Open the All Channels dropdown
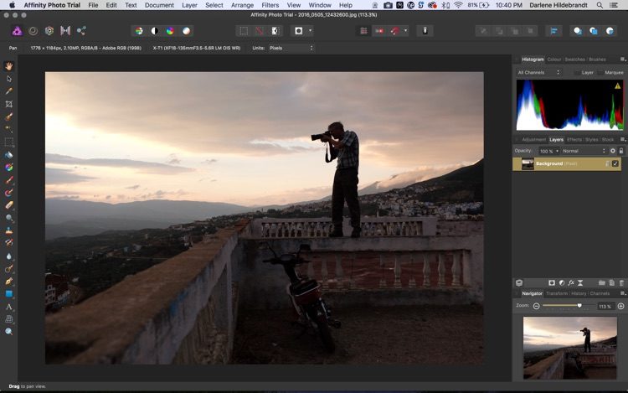 [x=538, y=73]
